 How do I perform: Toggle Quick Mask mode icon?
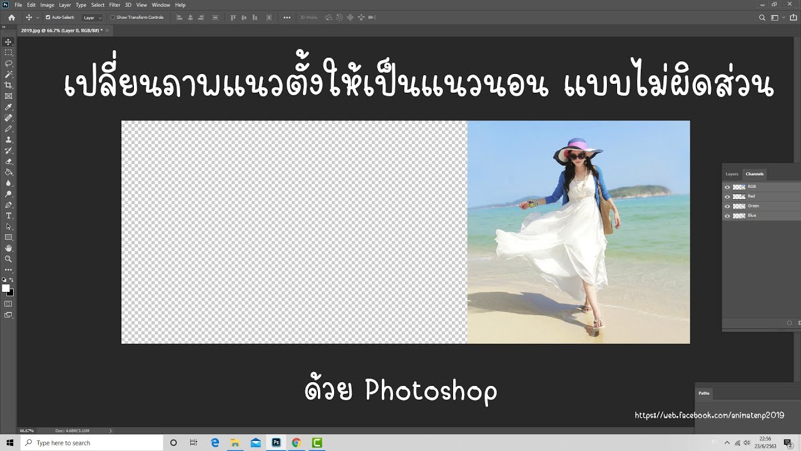(x=8, y=304)
